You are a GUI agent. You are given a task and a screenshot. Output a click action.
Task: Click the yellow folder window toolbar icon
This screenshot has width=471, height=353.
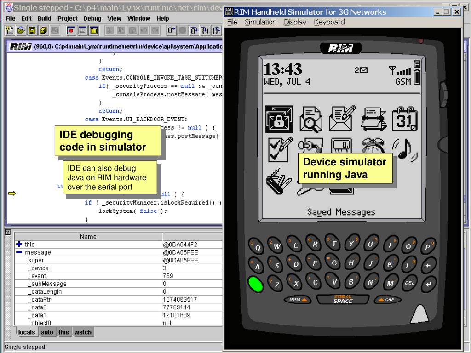pyautogui.click(x=94, y=30)
